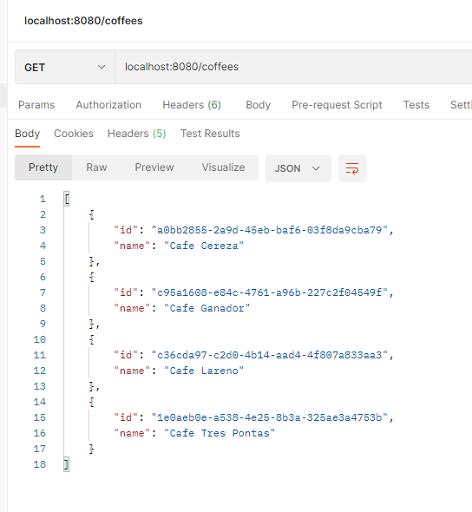Viewport: 472px width, 512px height.
Task: Switch to Raw response view
Action: (96, 167)
